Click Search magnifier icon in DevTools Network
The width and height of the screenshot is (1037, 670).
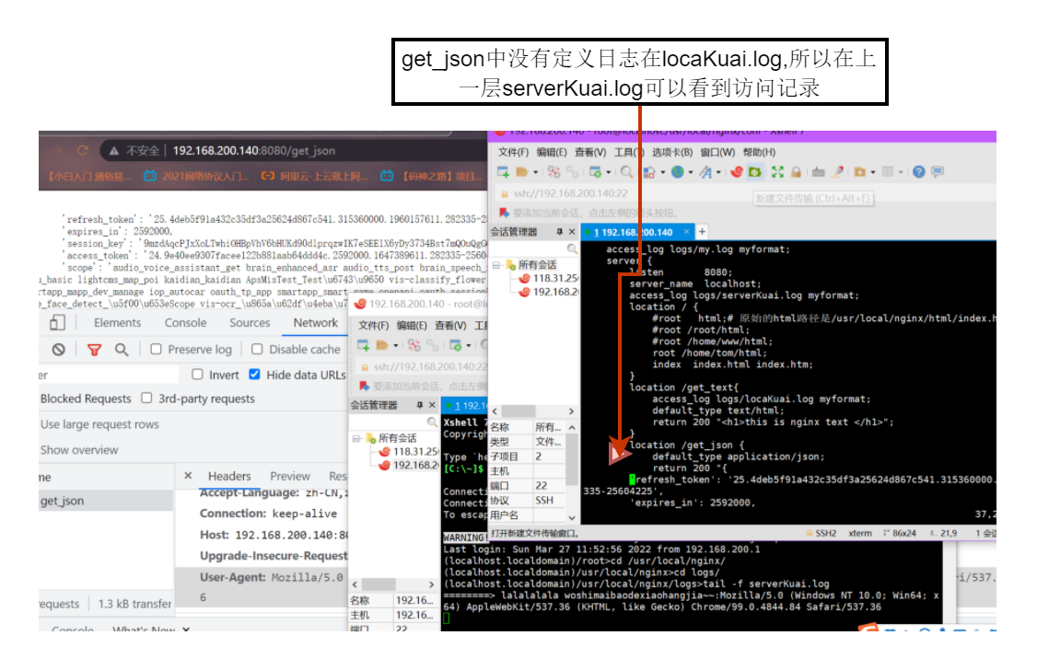(122, 350)
